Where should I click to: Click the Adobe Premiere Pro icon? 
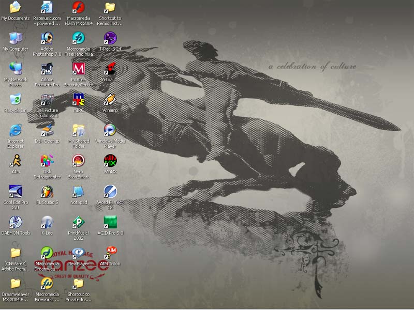[x=47, y=69]
